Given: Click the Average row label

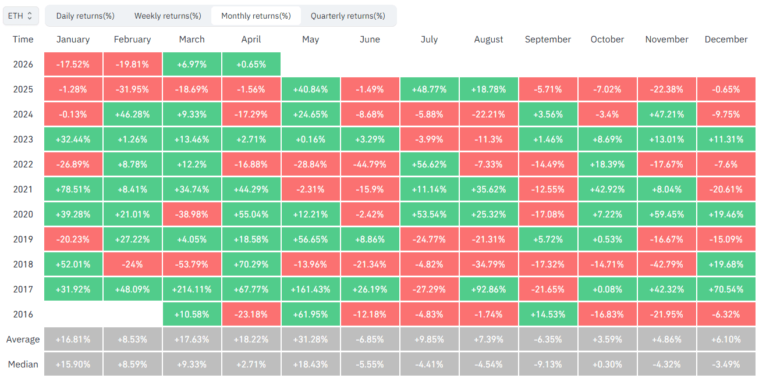Looking at the screenshot, I should (23, 340).
